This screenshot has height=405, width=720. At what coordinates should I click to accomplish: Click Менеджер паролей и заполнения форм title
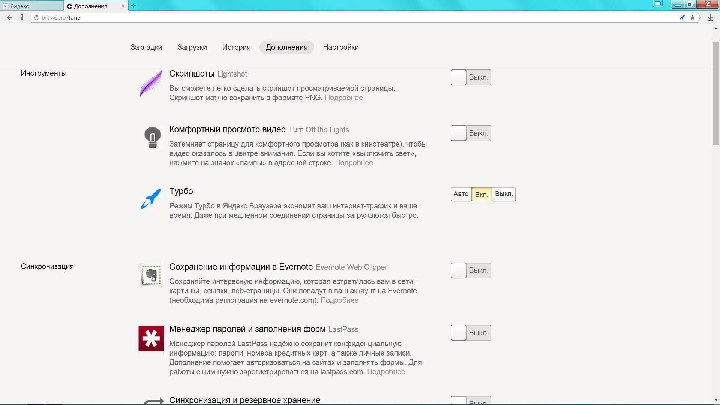tap(247, 329)
